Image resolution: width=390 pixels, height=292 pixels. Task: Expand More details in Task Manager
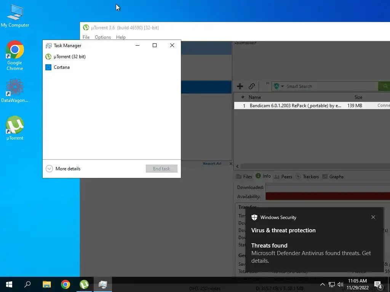(63, 168)
